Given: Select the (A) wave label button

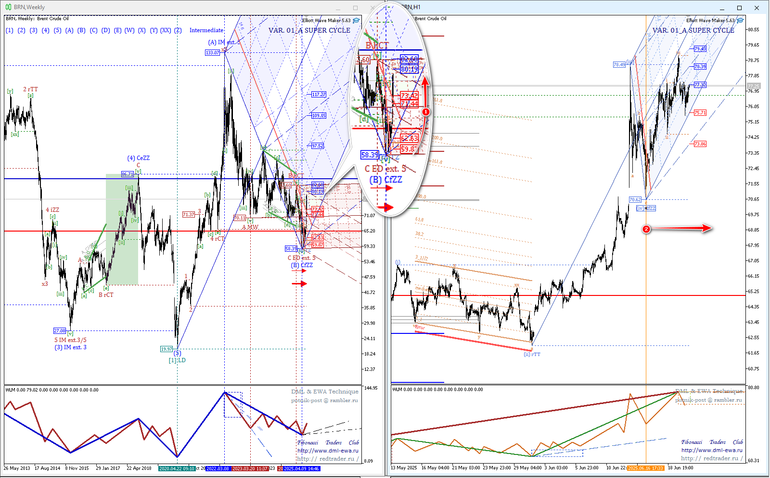Looking at the screenshot, I should pyautogui.click(x=70, y=30).
